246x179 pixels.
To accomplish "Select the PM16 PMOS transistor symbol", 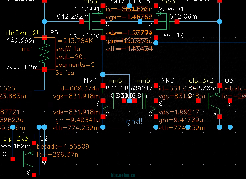I will (163, 21).
